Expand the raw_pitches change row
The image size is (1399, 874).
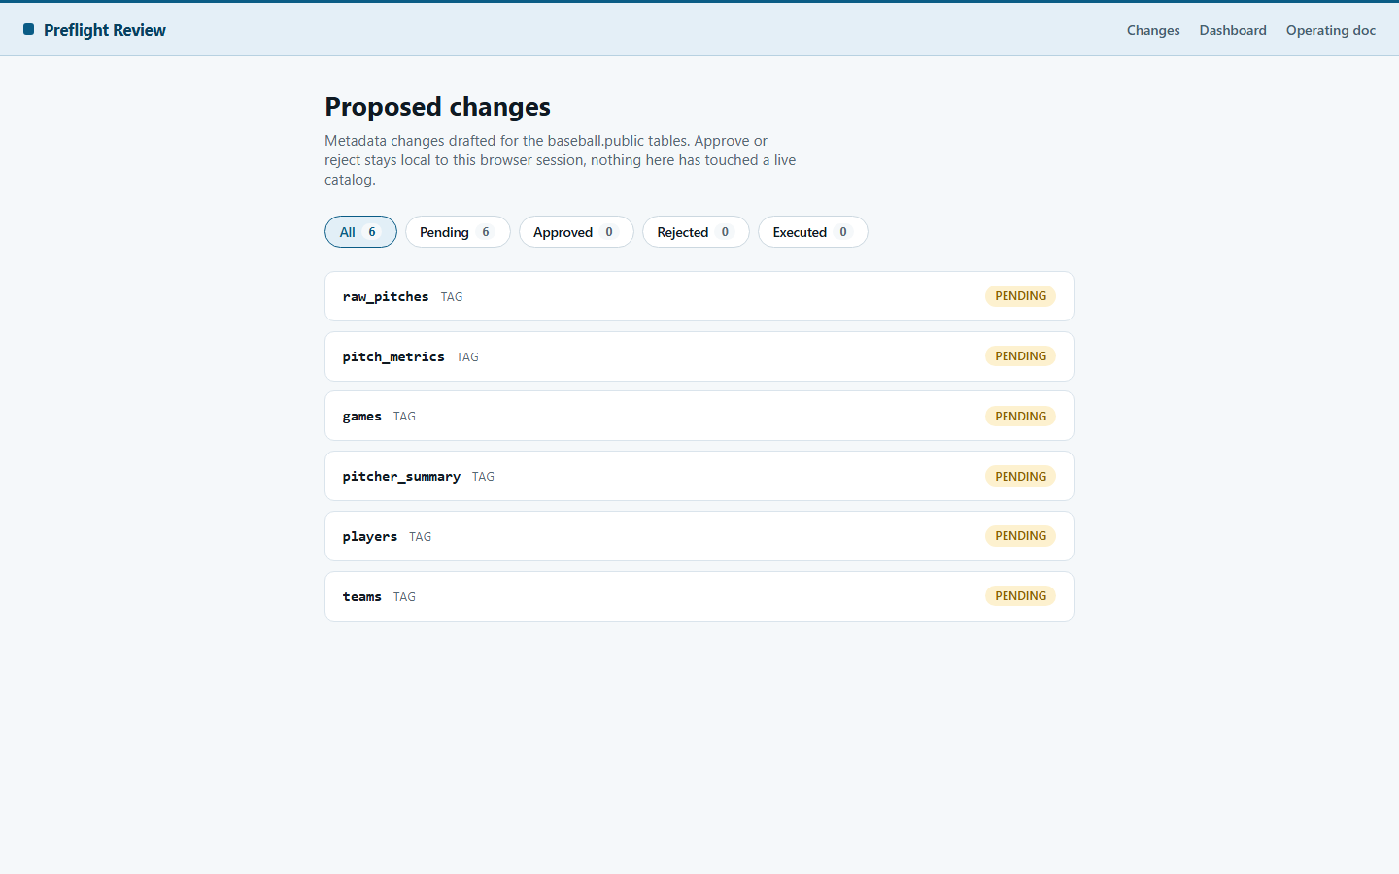point(699,296)
